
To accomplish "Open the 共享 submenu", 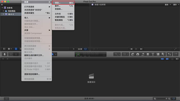I will point(37,30).
